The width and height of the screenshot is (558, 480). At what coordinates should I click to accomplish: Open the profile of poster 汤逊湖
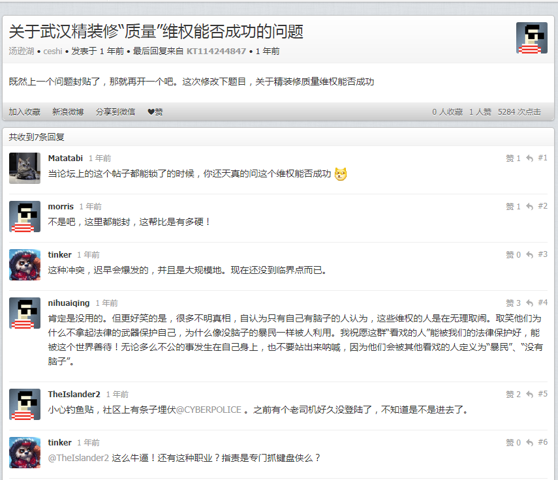point(19,51)
